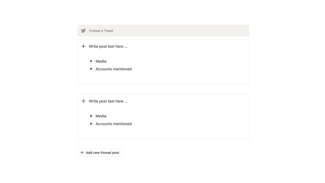This screenshot has width=325, height=183.
Task: Select Accounts mentioned text in second post
Action: point(114,124)
